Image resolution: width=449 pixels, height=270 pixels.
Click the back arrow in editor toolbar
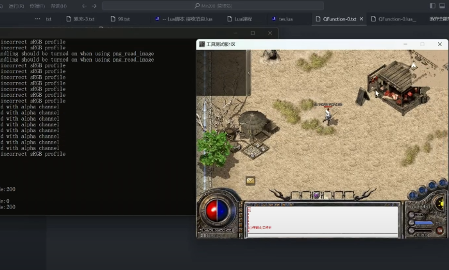[x=84, y=6]
